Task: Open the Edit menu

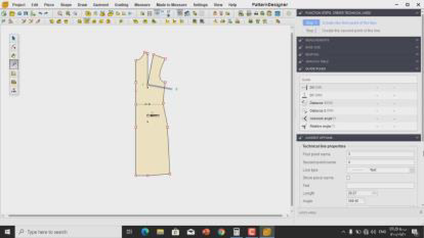Action: click(x=34, y=5)
